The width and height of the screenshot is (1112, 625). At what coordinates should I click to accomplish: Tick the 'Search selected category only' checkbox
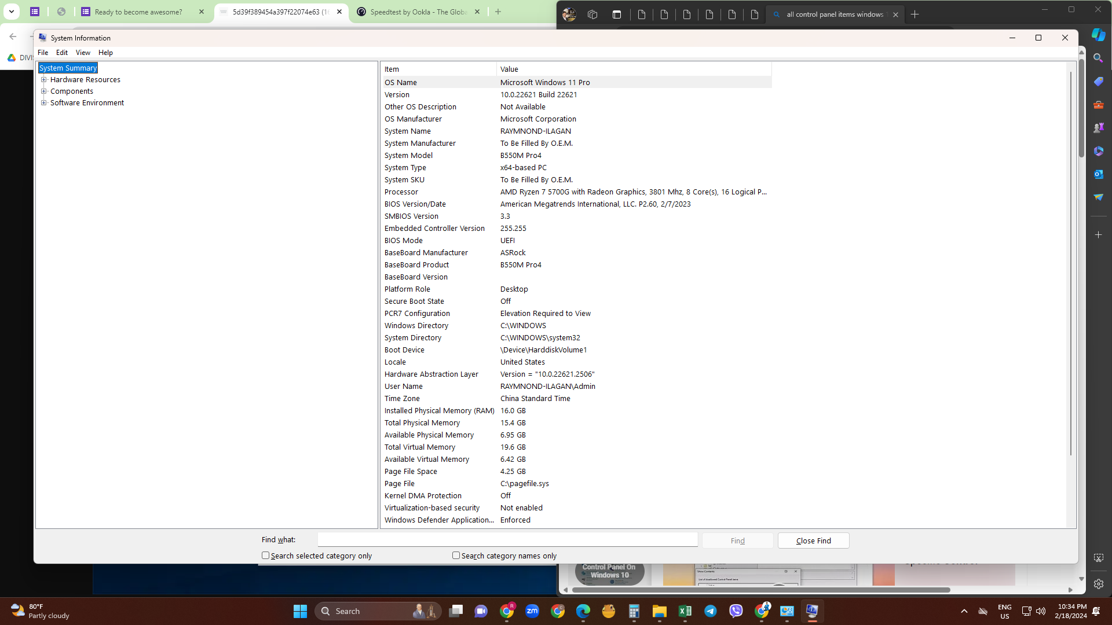point(265,556)
